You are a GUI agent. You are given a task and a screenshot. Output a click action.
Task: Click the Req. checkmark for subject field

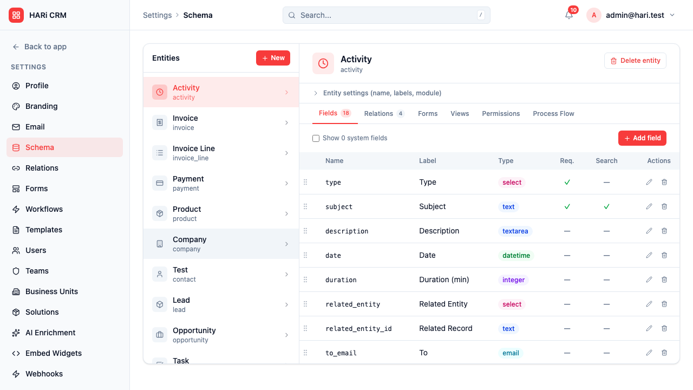567,206
